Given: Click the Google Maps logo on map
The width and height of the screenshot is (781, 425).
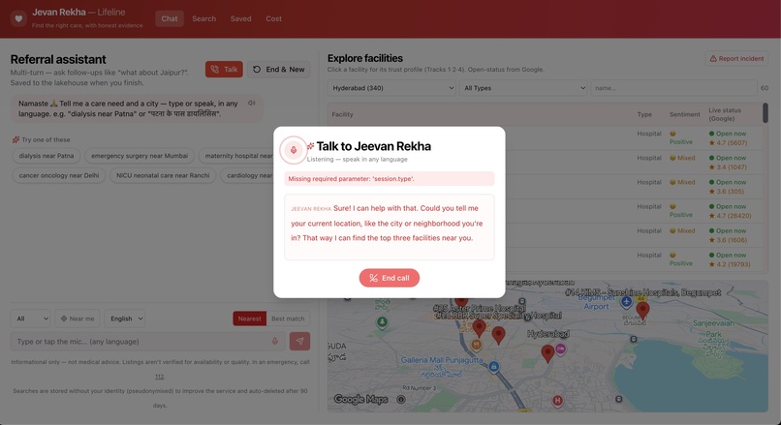Looking at the screenshot, I should point(361,399).
